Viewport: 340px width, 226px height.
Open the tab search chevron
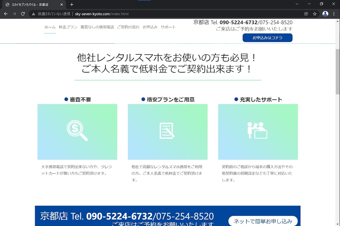[297, 4]
